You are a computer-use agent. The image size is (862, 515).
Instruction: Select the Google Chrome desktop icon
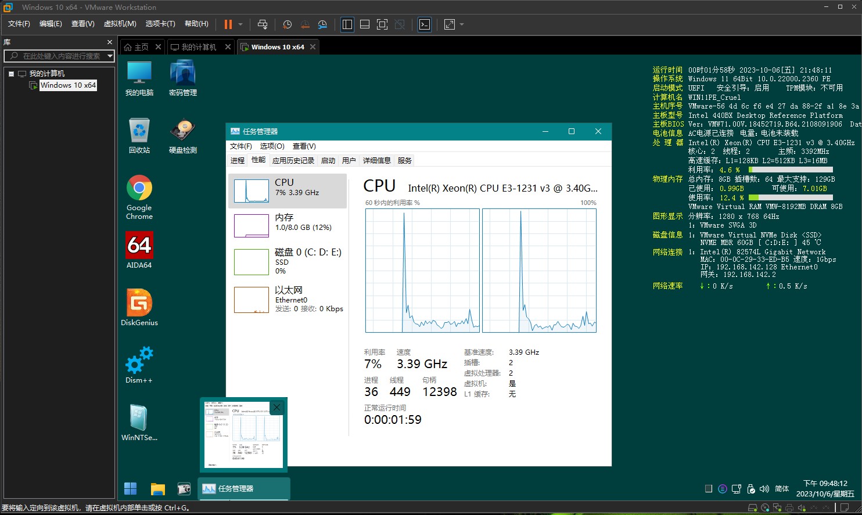coord(139,197)
